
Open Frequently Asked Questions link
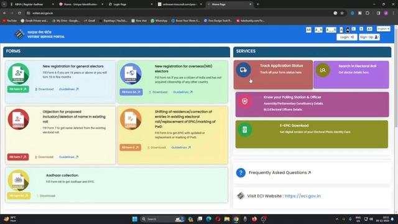pyautogui.click(x=280, y=173)
